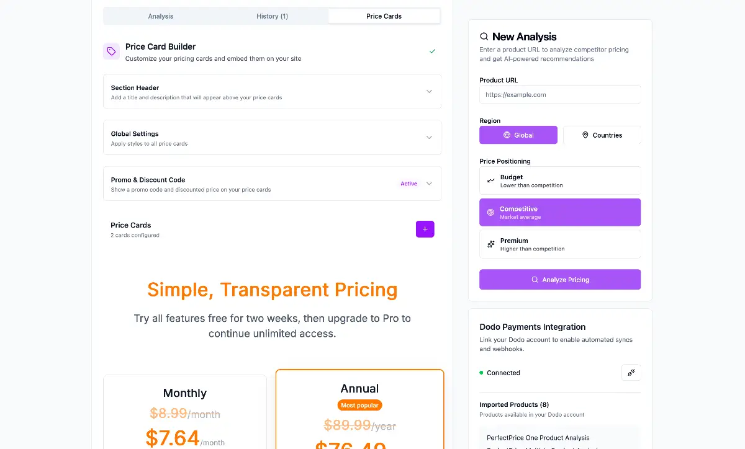745x449 pixels.
Task: Click the map pin icon in Countries
Action: click(x=585, y=135)
